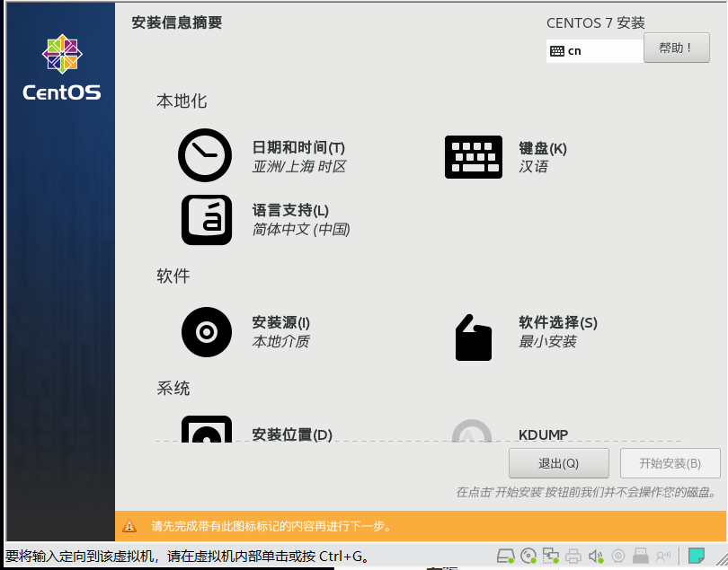
Task: Open 安装位置(D) settings
Action: click(x=292, y=434)
